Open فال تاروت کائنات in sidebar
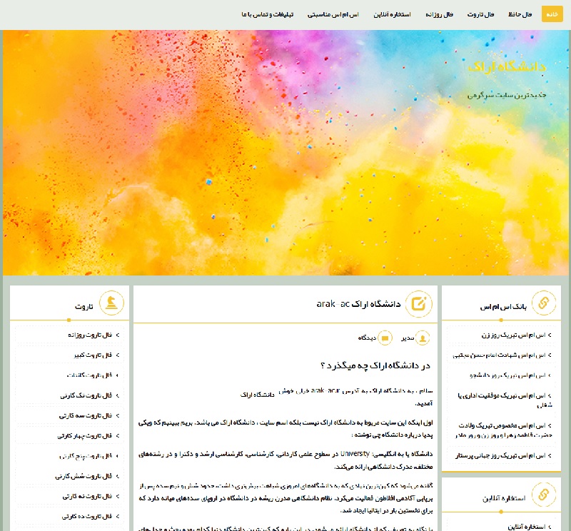The height and width of the screenshot is (531, 571). [x=89, y=375]
